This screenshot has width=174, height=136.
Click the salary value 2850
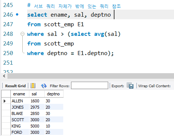(35, 113)
